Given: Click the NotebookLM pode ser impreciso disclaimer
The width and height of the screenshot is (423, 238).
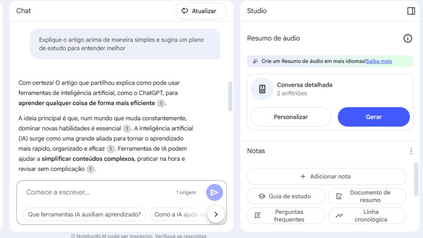Looking at the screenshot, I should click(139, 236).
